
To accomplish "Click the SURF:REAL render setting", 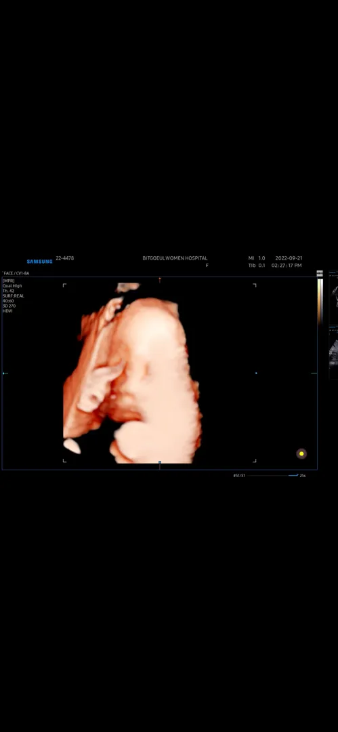I will pyautogui.click(x=13, y=296).
